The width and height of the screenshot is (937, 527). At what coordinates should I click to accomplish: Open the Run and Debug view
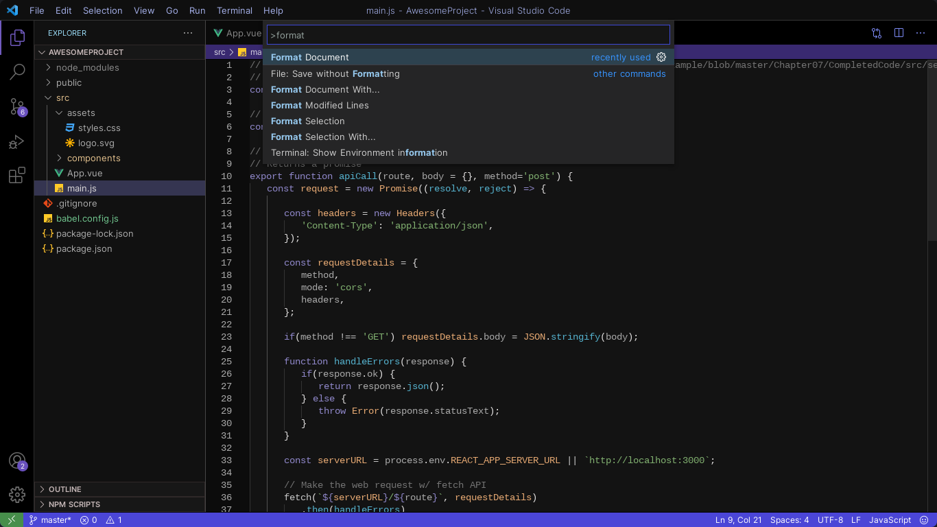tap(17, 141)
